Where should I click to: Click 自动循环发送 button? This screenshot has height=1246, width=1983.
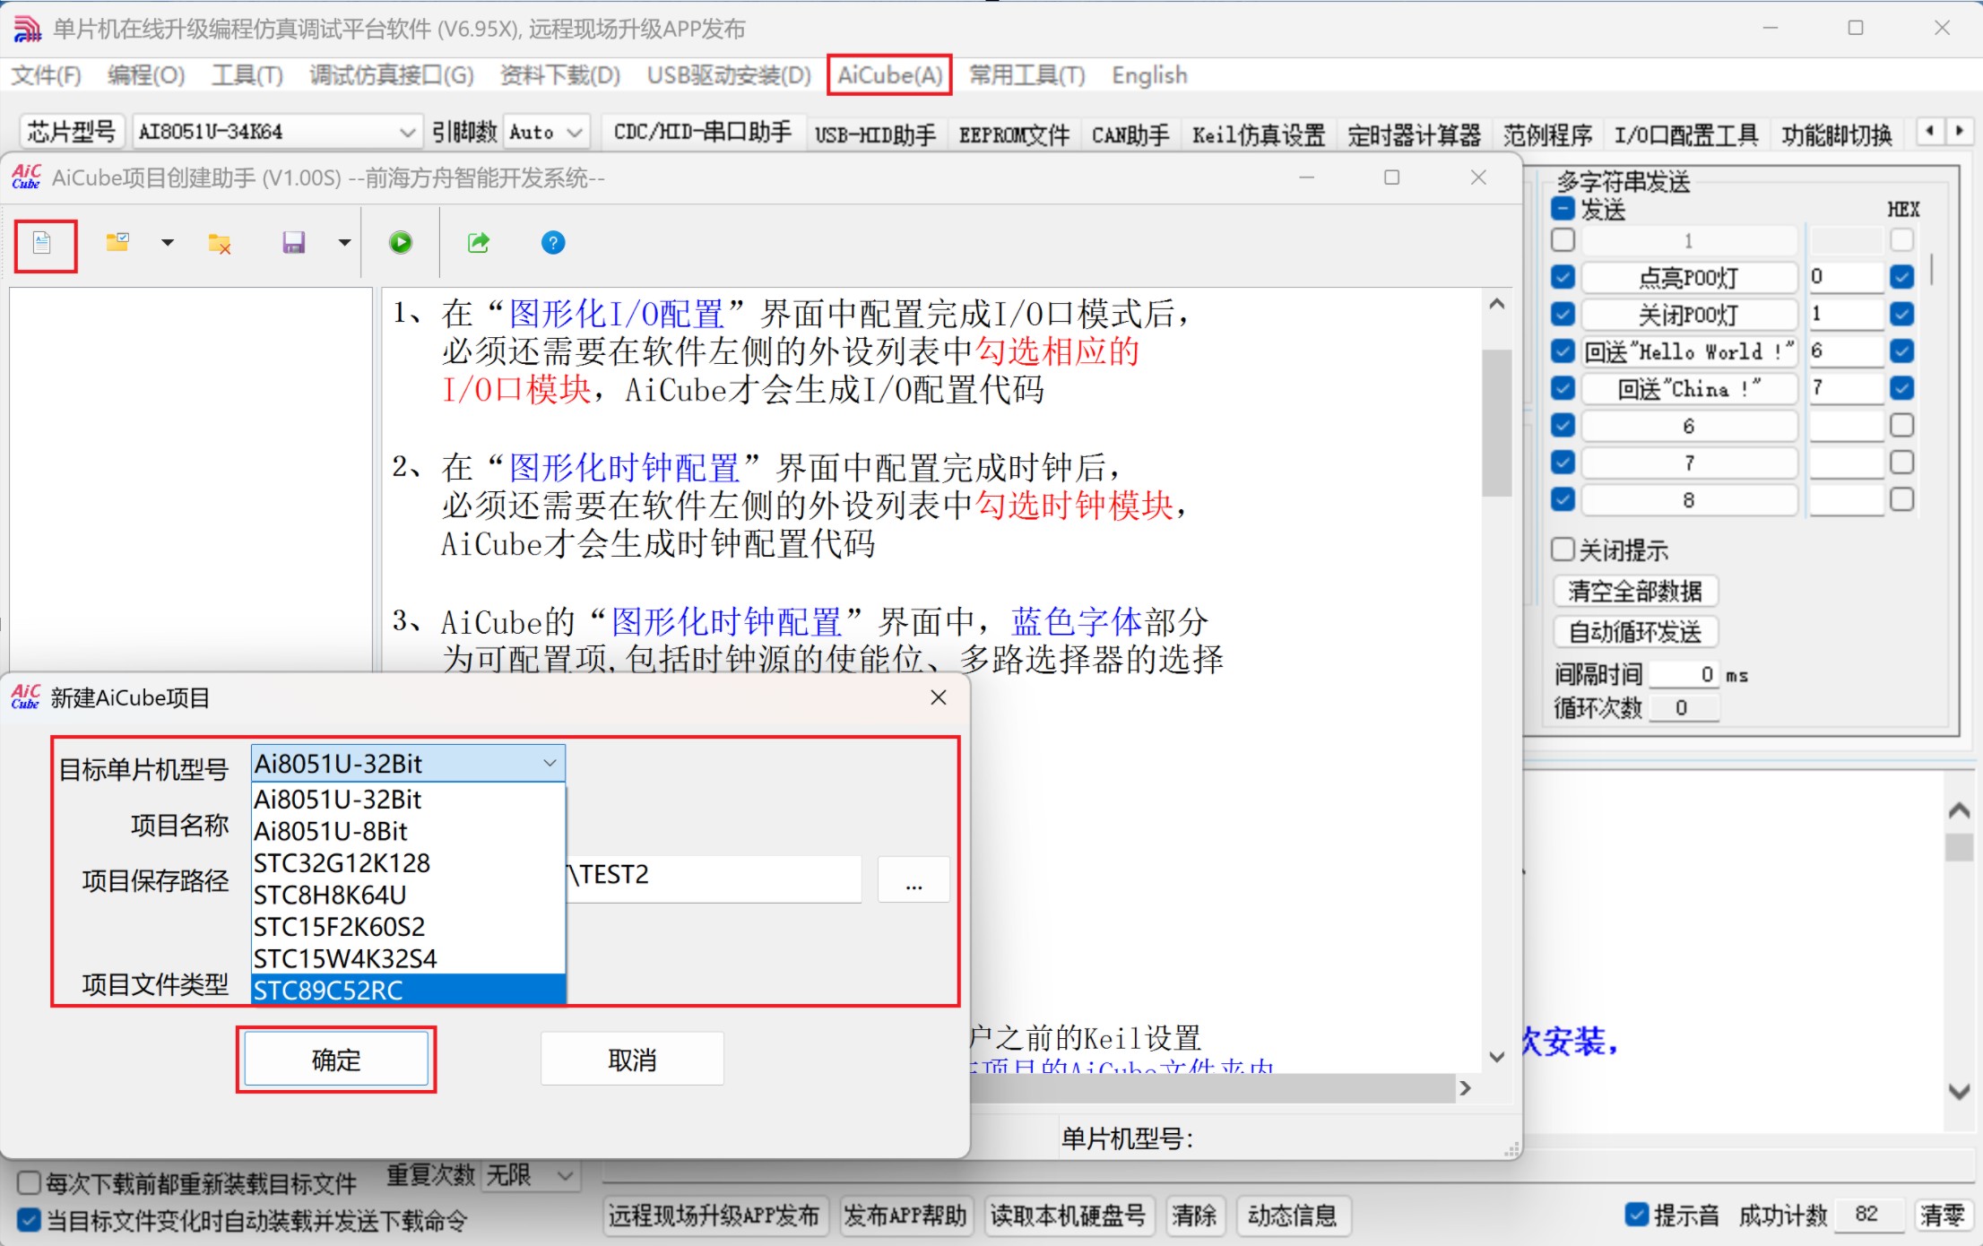coord(1635,632)
